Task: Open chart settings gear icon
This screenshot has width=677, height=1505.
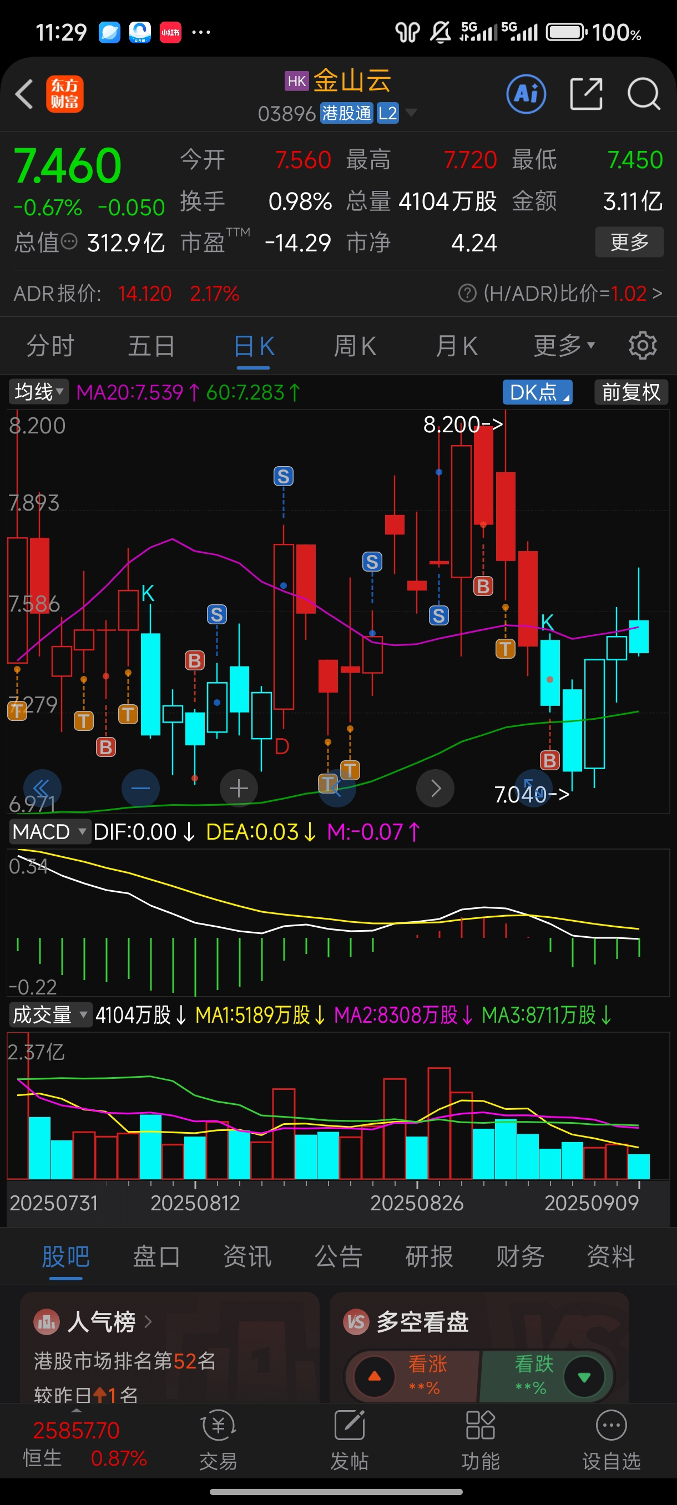Action: (x=643, y=346)
